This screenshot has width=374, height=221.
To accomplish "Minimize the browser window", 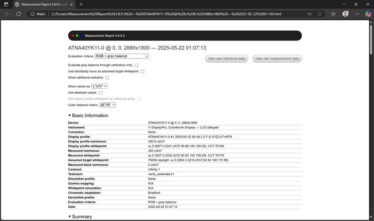I will [344, 4].
